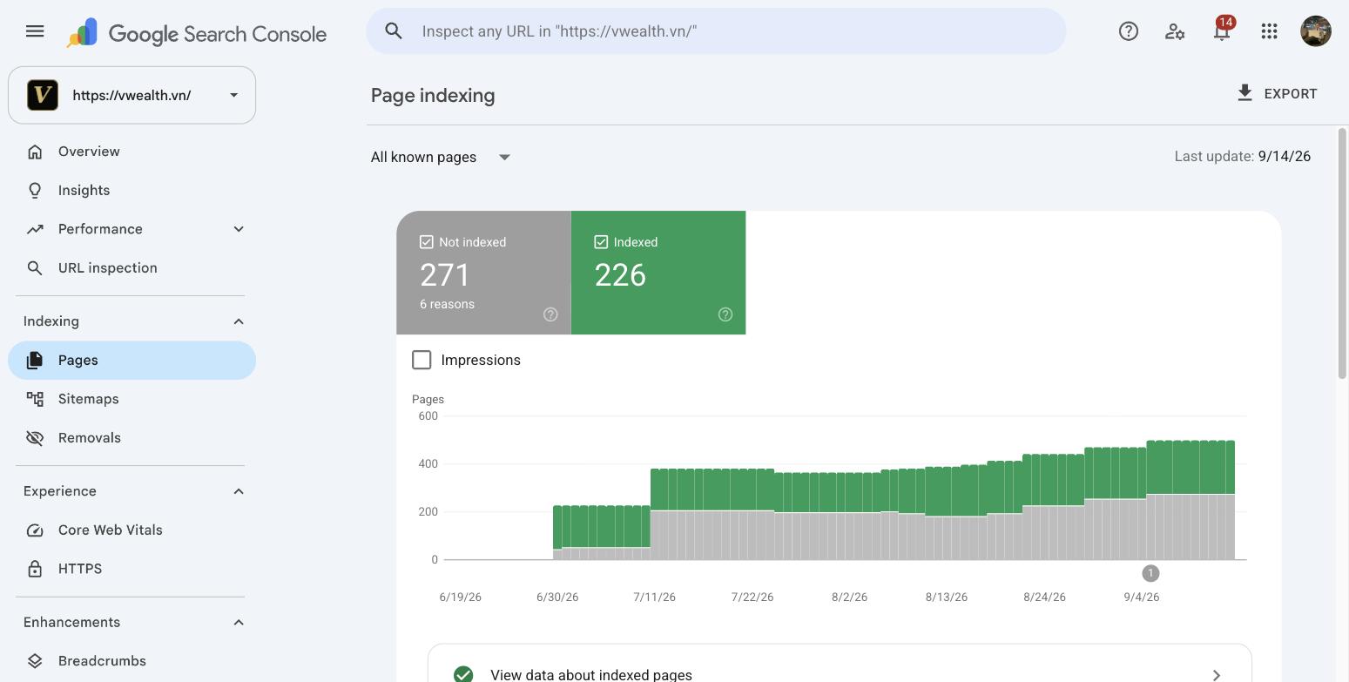1349x682 pixels.
Task: Go to URL inspection
Action: pos(132,268)
